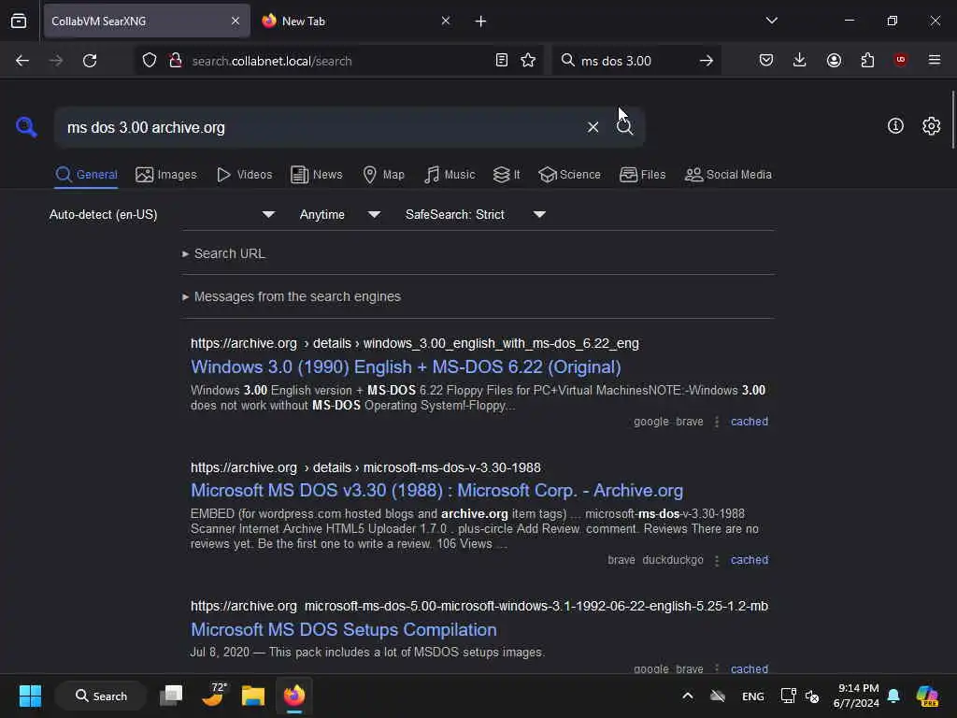Toggle reader view icon

tap(502, 61)
